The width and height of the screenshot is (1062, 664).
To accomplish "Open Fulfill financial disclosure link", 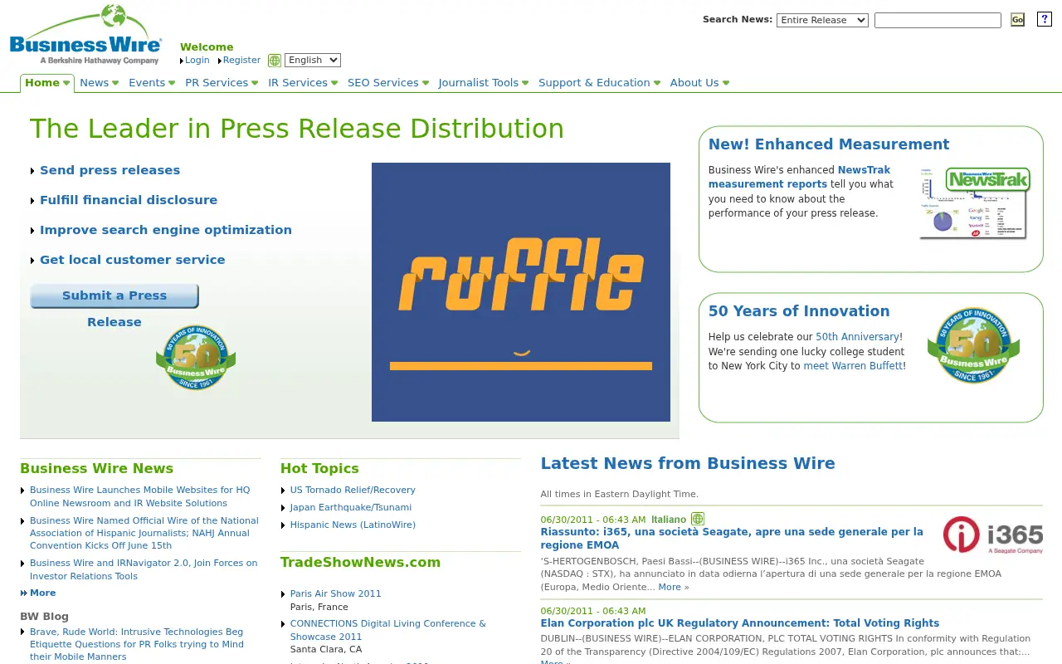I will pos(129,200).
